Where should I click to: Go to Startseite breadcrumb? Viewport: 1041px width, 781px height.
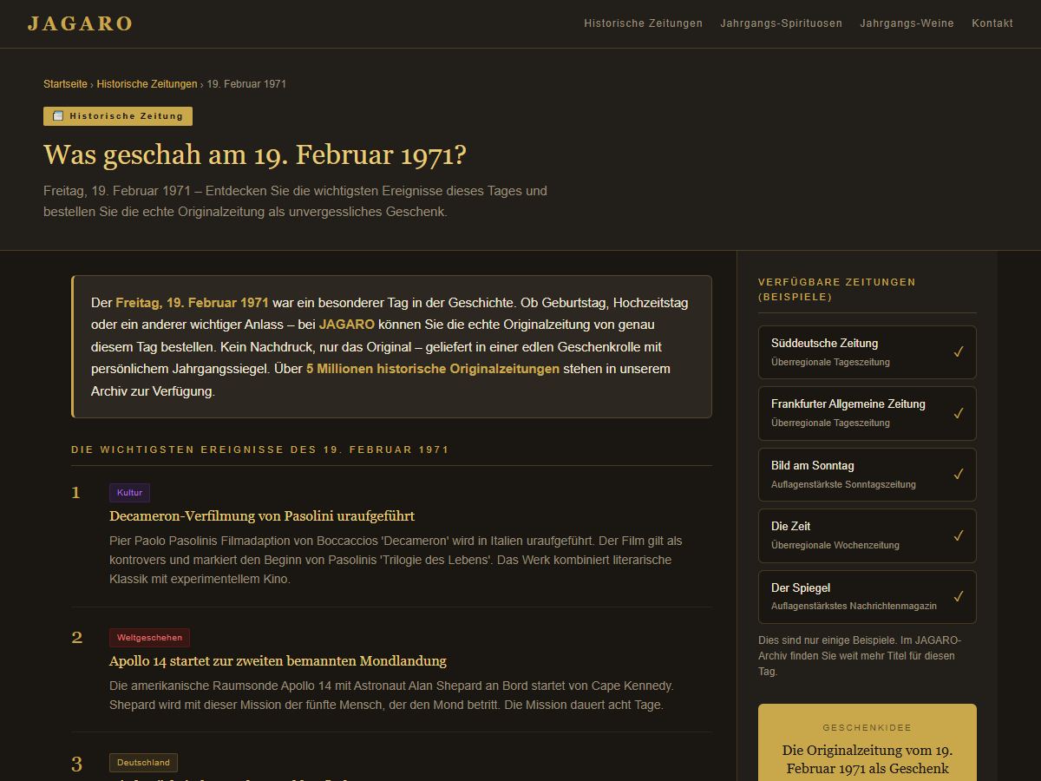65,84
